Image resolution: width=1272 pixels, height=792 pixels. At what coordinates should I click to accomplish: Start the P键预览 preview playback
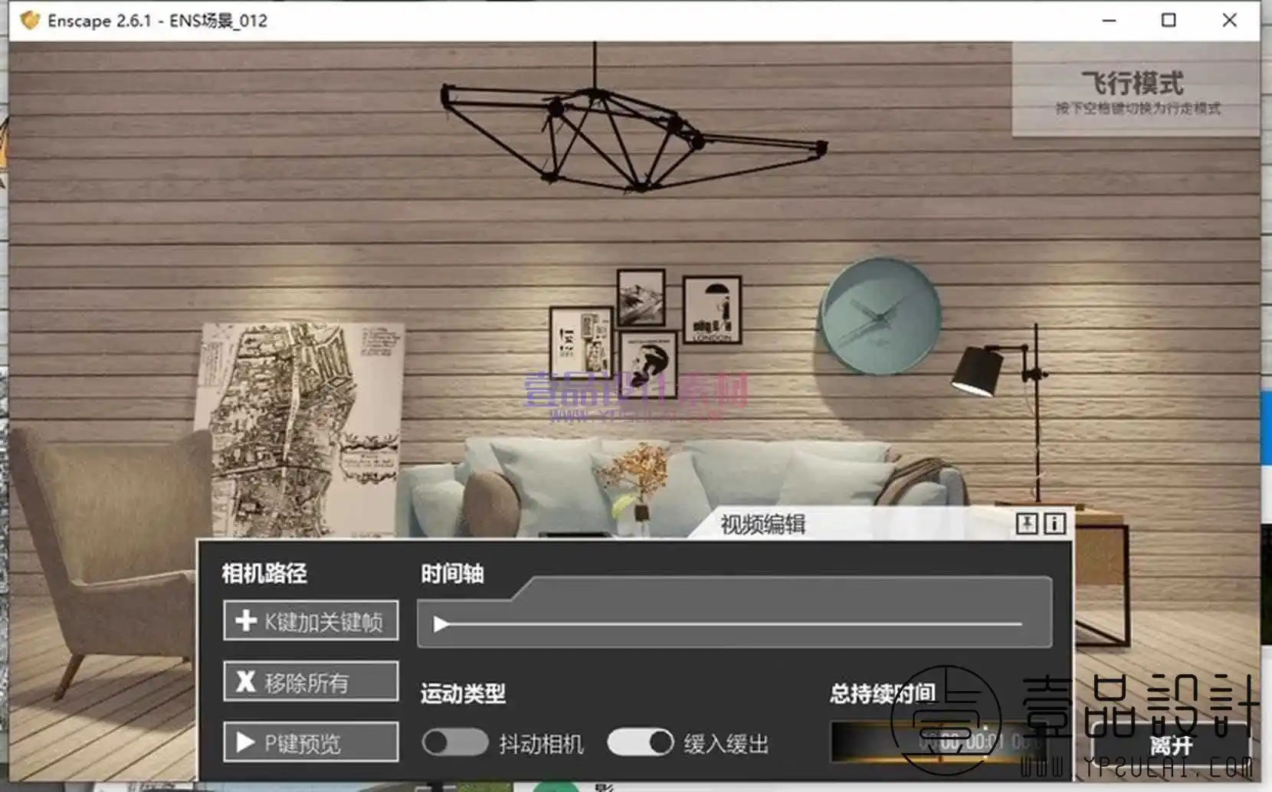coord(310,741)
